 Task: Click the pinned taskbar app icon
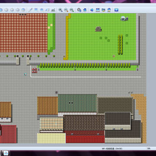(6, 153)
